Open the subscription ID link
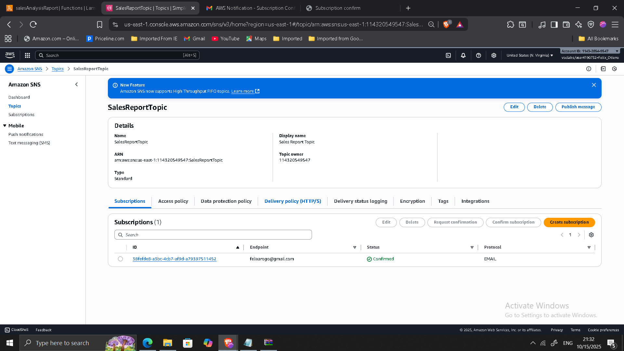Screen dimensions: 624x351 click(x=174, y=259)
